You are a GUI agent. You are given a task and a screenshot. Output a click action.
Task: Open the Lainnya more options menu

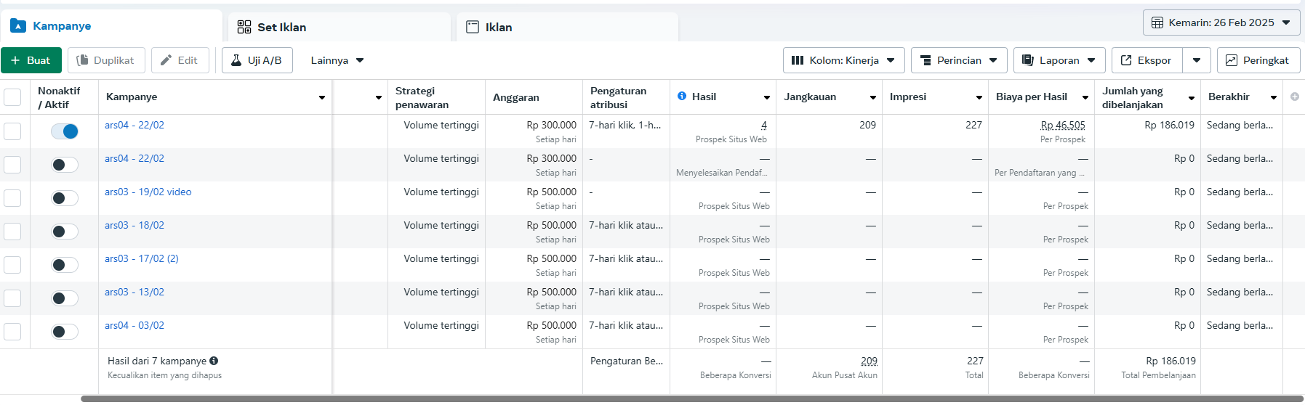coord(337,60)
